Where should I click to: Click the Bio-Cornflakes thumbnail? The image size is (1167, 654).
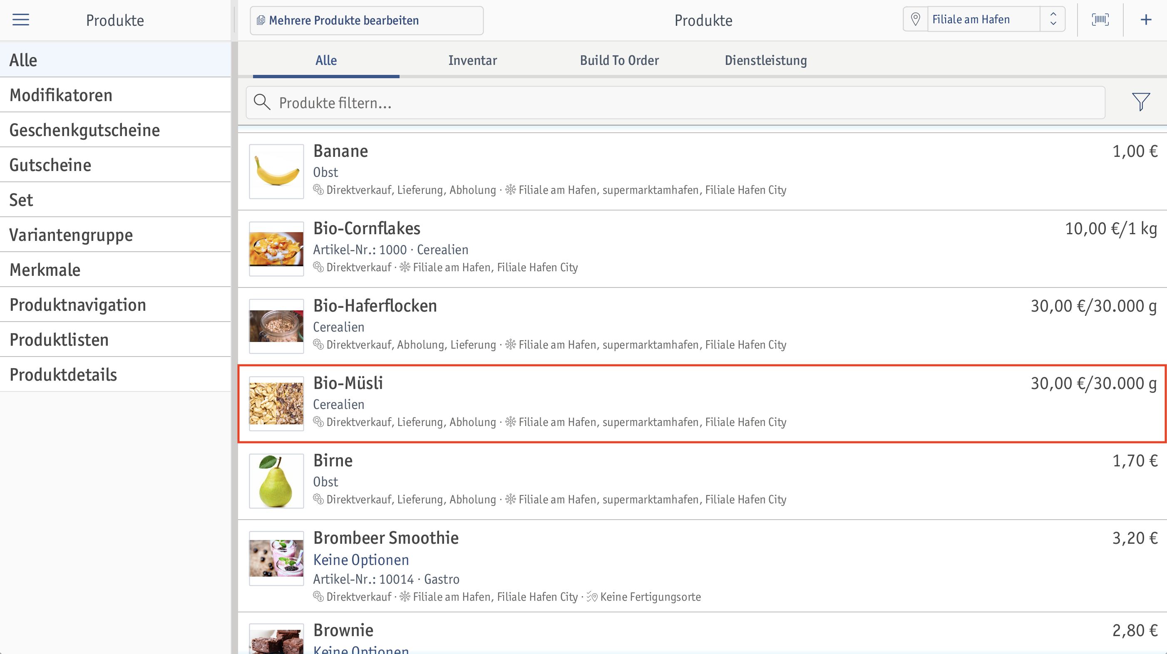276,249
